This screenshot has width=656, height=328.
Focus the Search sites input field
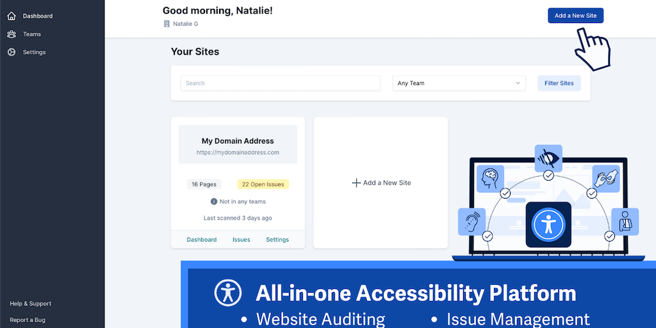(x=281, y=83)
